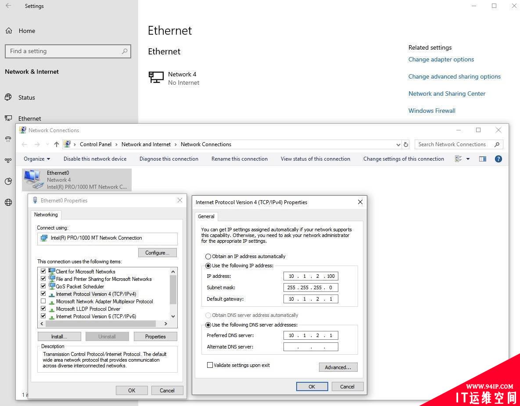Screen dimensions: 520x406
Task: Click the change view icon in toolbar
Action: point(458,159)
